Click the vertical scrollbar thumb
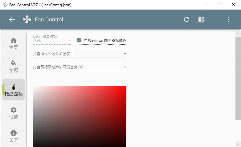Screen dimensions: 241x147 (238, 78)
